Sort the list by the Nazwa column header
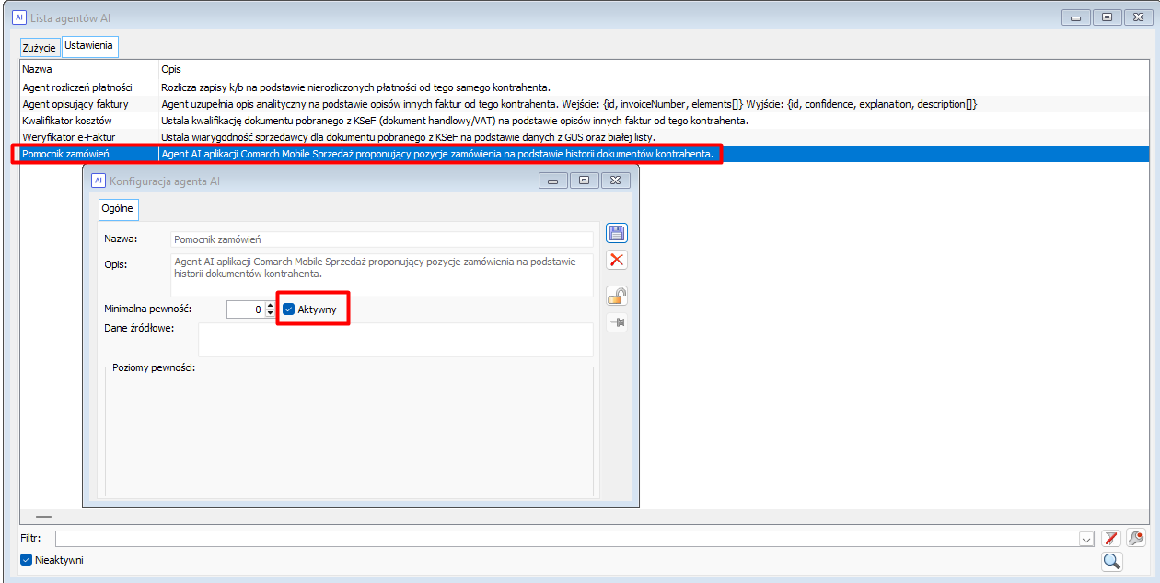Image resolution: width=1160 pixels, height=583 pixels. coord(89,69)
